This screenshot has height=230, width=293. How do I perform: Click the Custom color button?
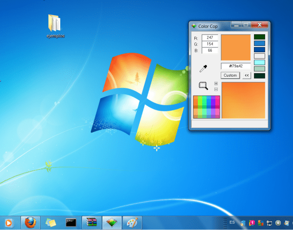[230, 75]
